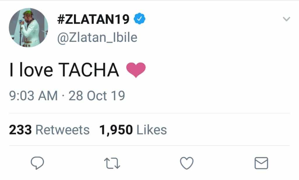Click the word "Likes" label
The image size is (299, 180).
[x=152, y=130]
